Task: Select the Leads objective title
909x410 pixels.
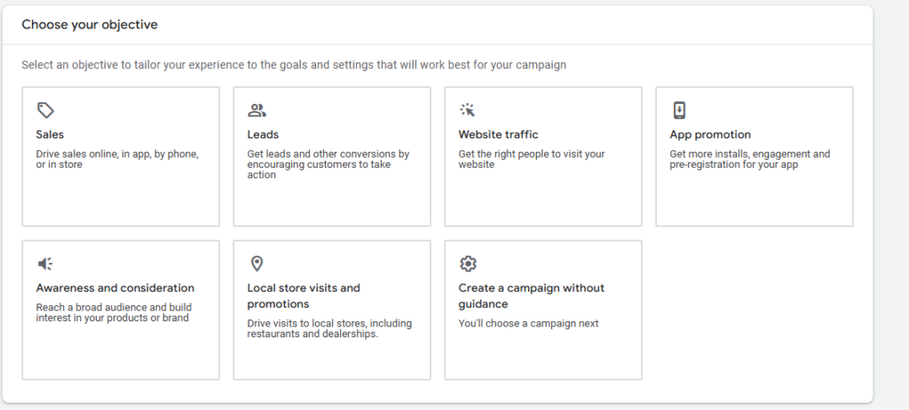Action: coord(263,135)
